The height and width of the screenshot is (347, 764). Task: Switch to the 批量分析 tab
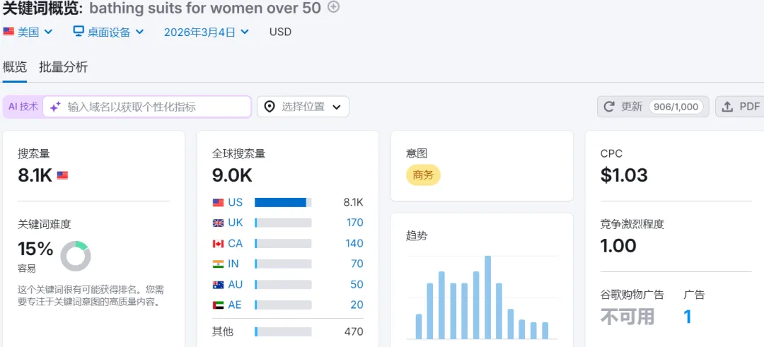(x=64, y=67)
